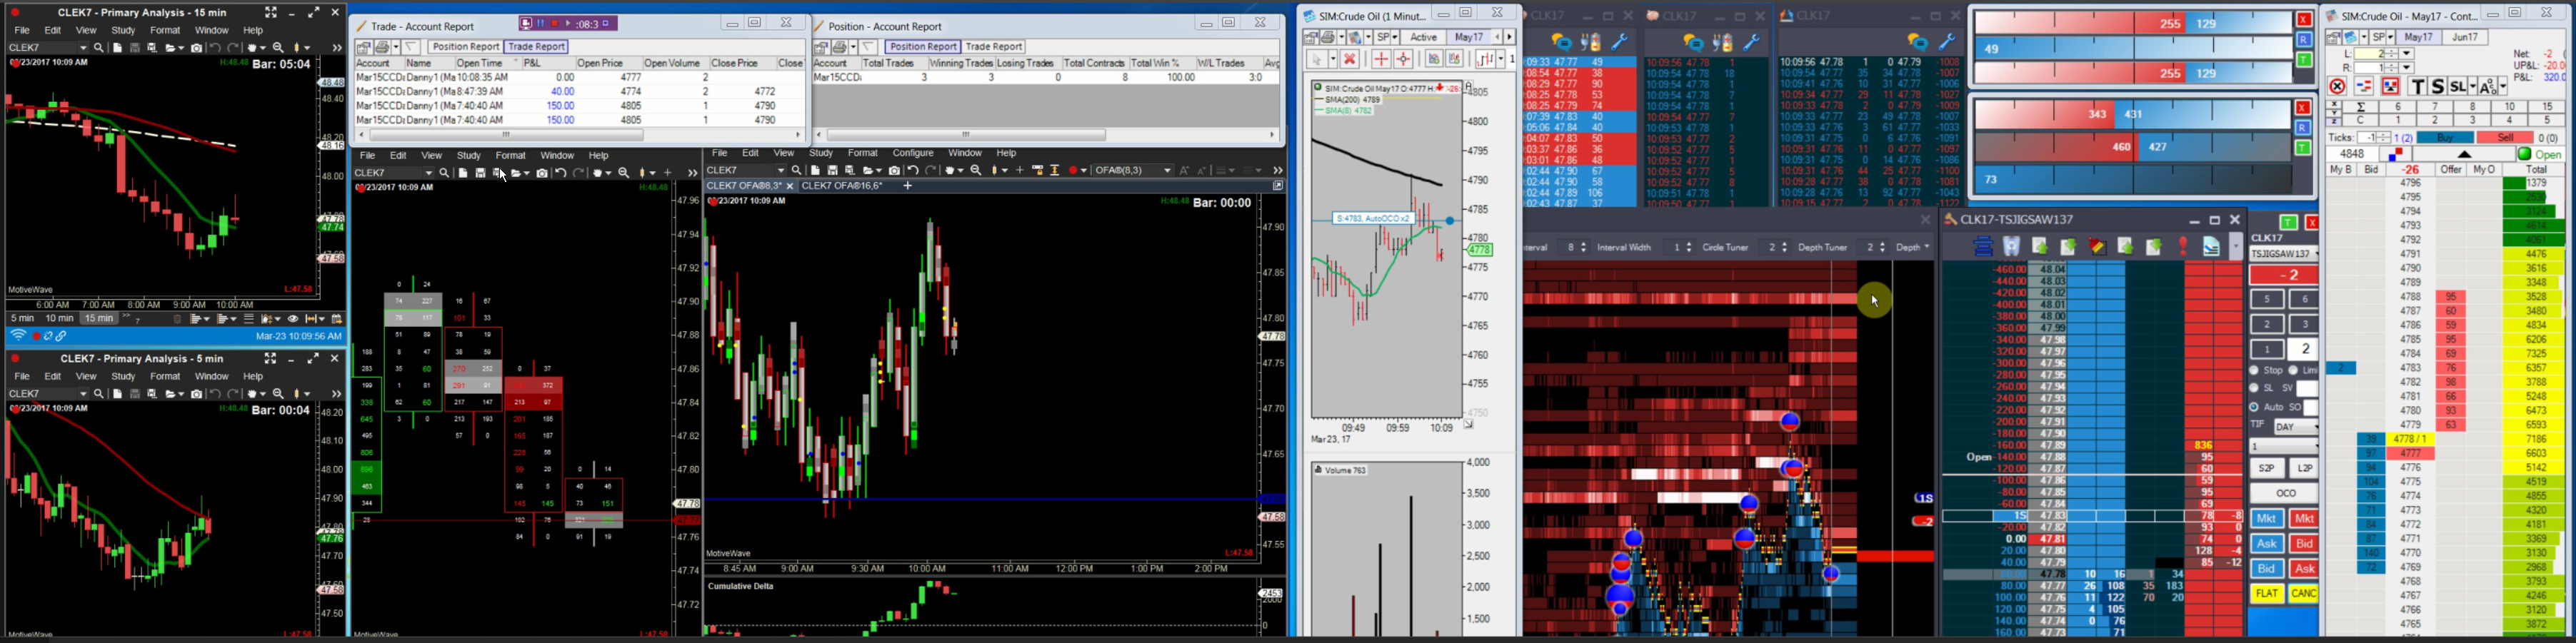Open the Depth dropdown in heatmap toolbar
This screenshot has height=643, width=2576.
click(x=1913, y=247)
